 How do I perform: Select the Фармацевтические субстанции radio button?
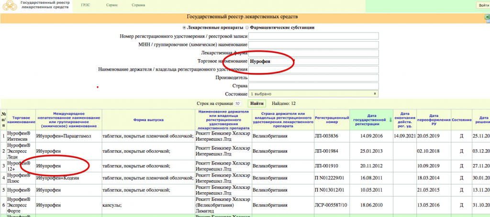click(247, 27)
